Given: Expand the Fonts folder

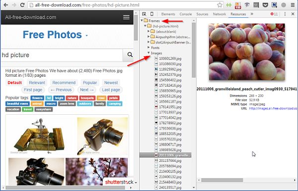Looking at the screenshot, I should pyautogui.click(x=149, y=48).
